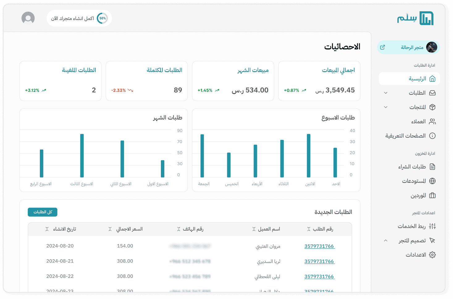Click the +0.87% trend arrow icon
Screen dimensions: 453x299
[x=304, y=90]
